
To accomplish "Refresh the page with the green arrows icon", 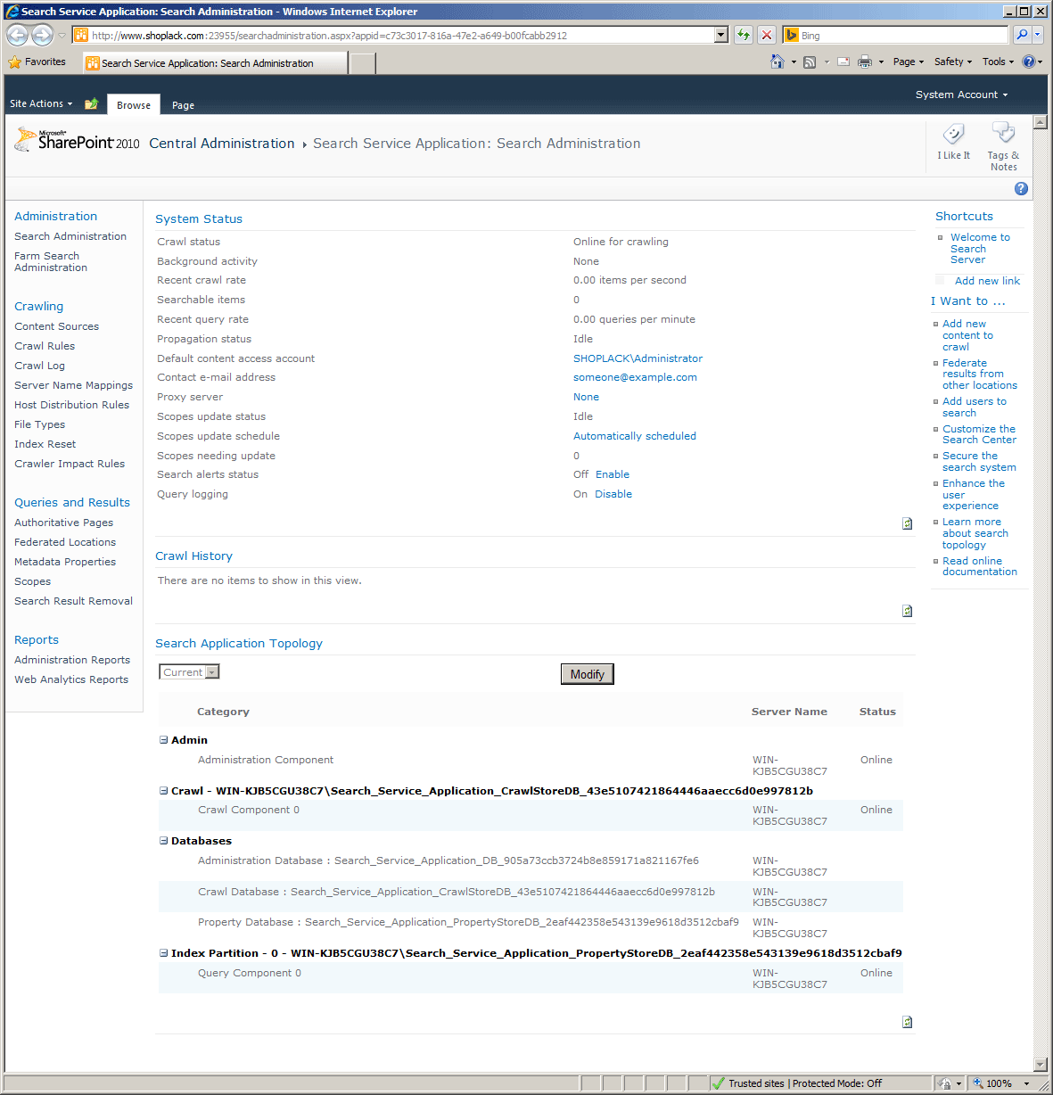I will [x=743, y=35].
